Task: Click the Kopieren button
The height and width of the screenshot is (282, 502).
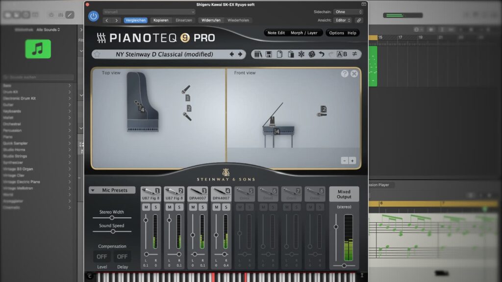Action: [160, 20]
